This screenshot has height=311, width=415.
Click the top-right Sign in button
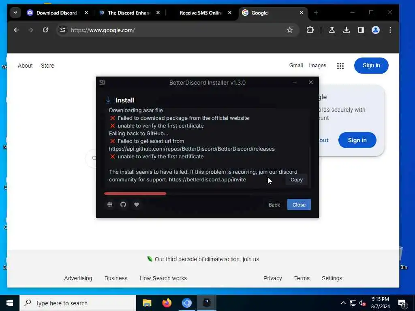(371, 65)
